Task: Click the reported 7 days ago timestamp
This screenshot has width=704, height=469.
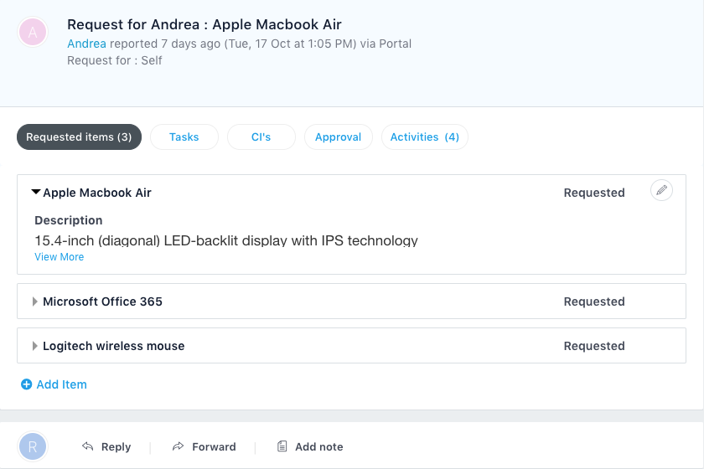Action: point(233,44)
